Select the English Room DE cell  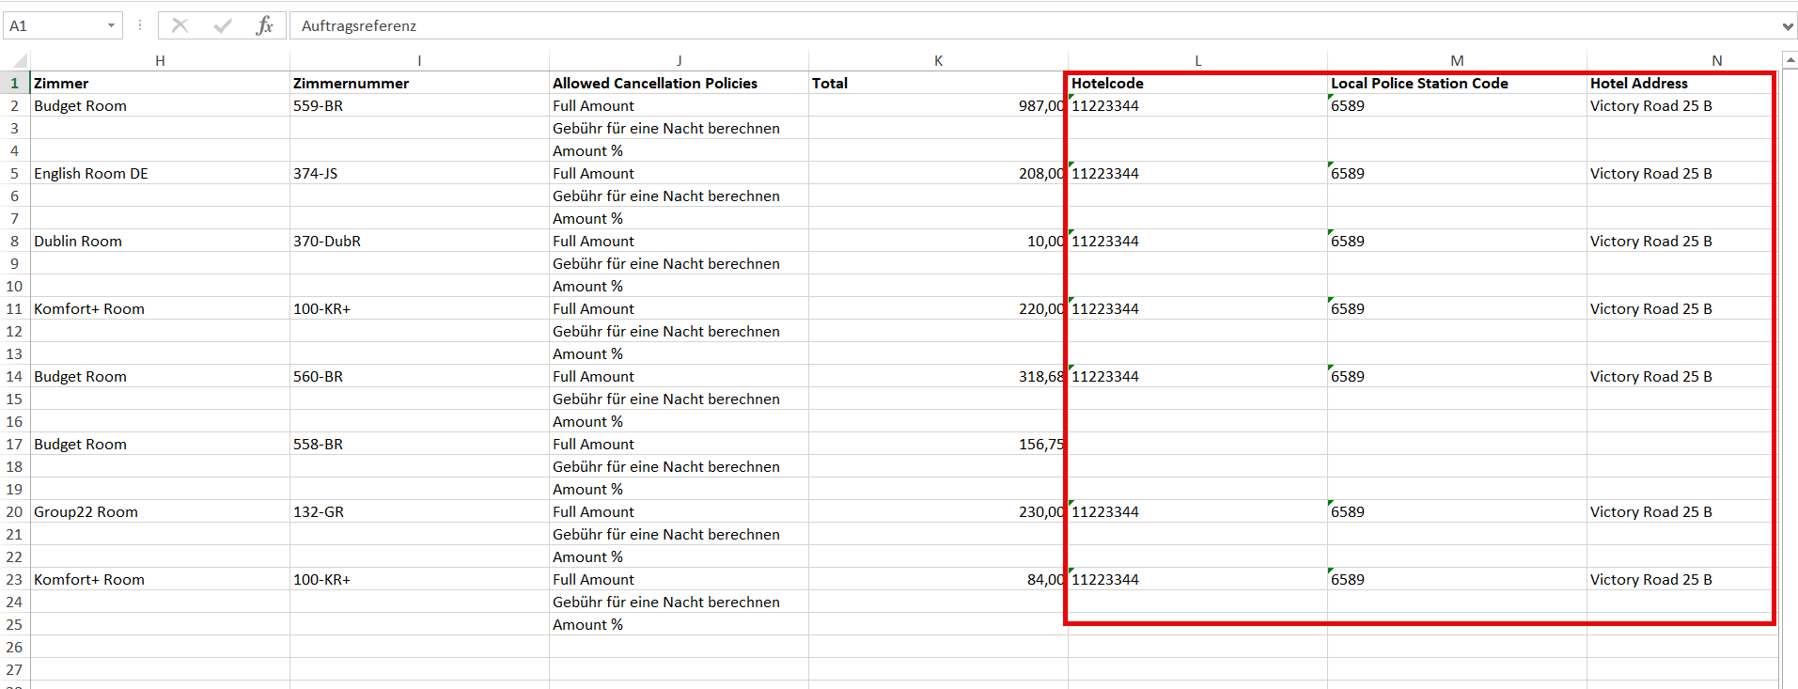(91, 174)
